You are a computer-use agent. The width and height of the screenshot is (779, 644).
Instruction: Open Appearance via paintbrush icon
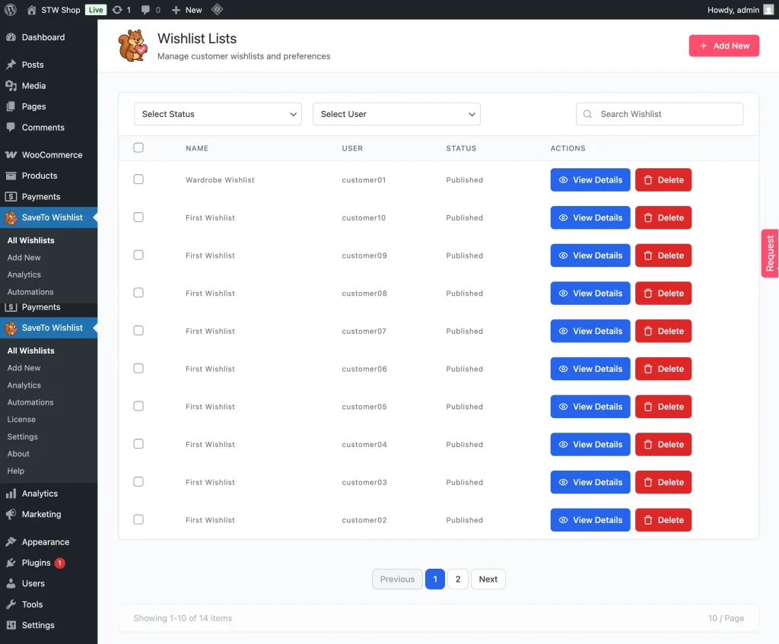click(11, 542)
